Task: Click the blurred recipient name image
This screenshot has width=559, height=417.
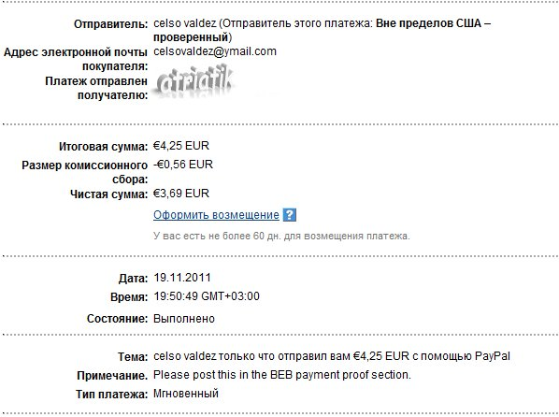Action: pyautogui.click(x=195, y=80)
